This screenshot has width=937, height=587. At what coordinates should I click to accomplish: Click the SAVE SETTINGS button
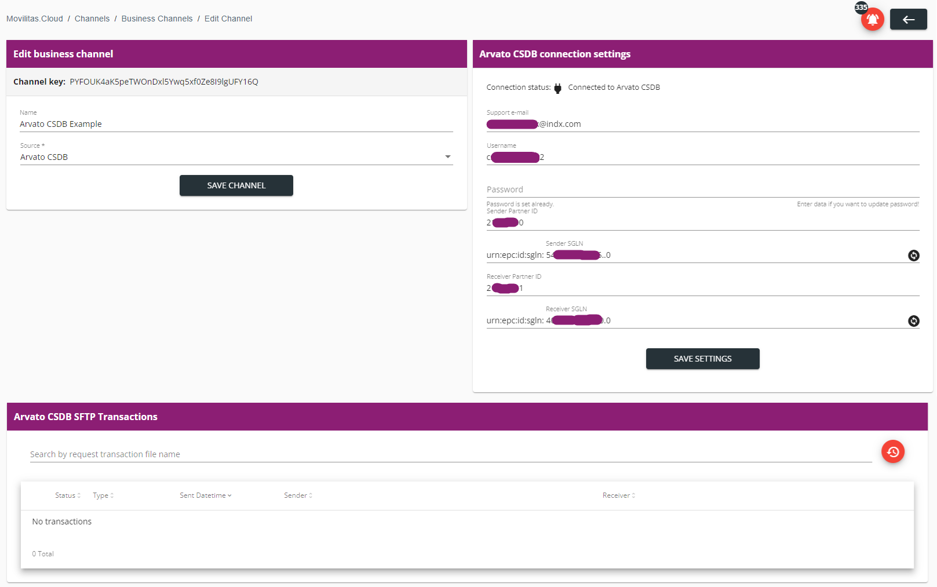pos(703,359)
